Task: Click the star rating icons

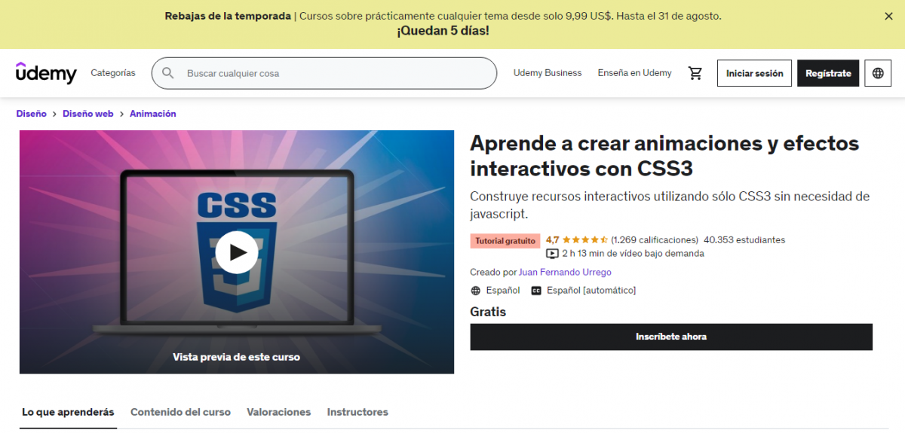Action: pyautogui.click(x=585, y=240)
